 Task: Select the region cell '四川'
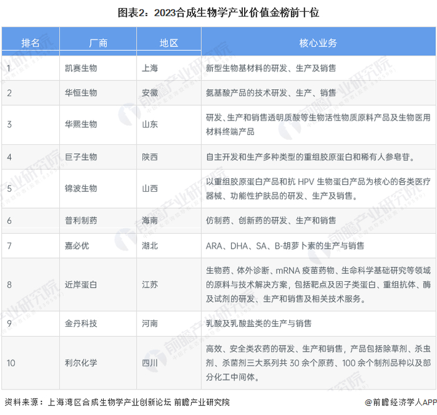pos(150,362)
